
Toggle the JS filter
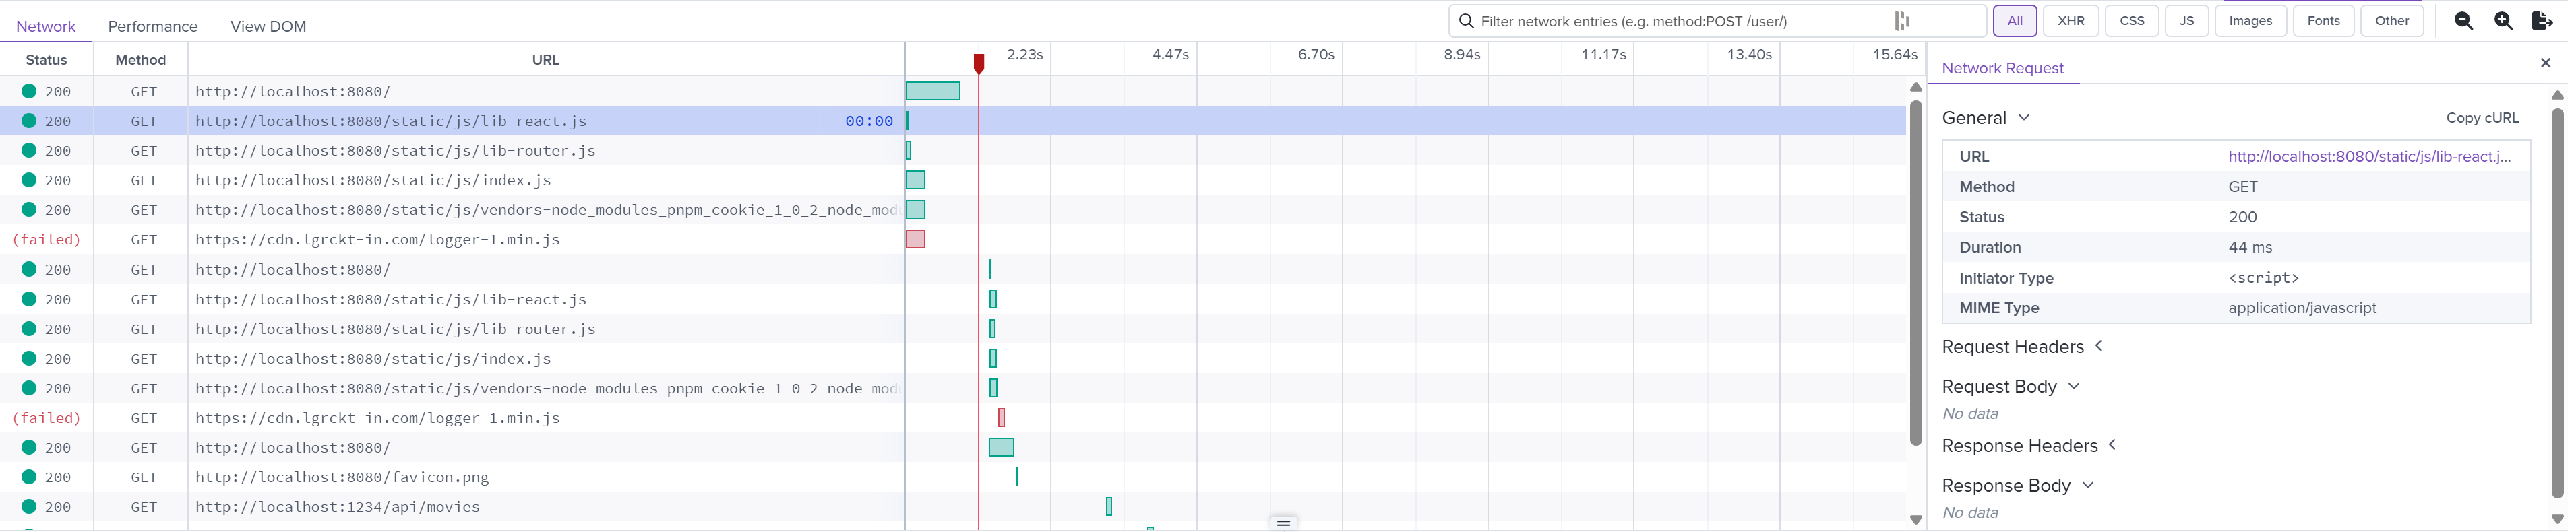tap(2186, 21)
